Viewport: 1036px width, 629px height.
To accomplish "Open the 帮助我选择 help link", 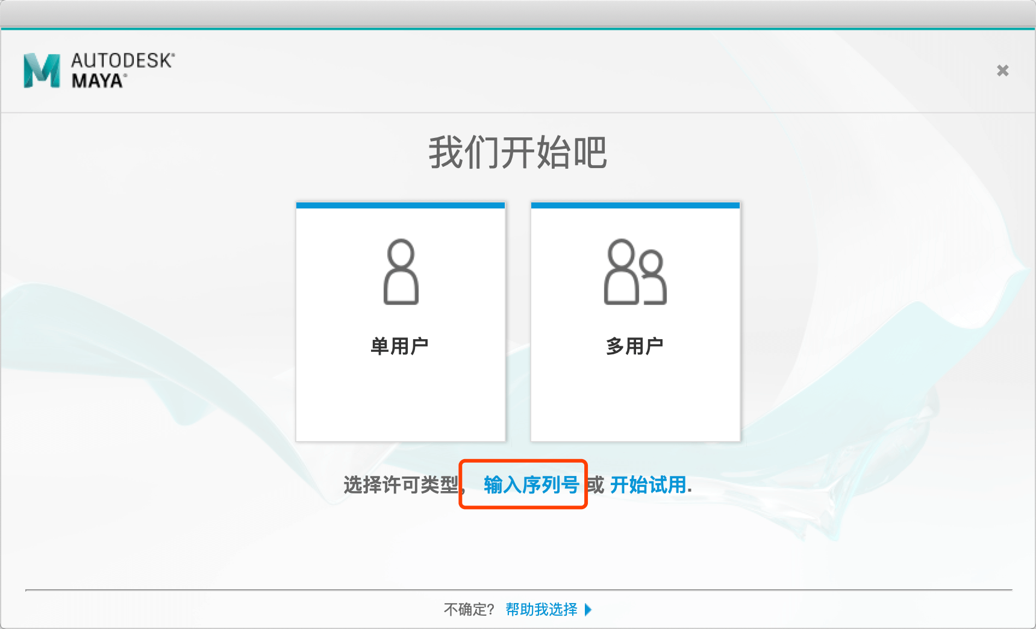I will (x=541, y=610).
